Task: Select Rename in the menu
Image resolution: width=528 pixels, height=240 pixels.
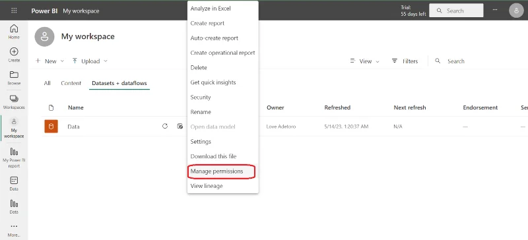Action: point(223,112)
